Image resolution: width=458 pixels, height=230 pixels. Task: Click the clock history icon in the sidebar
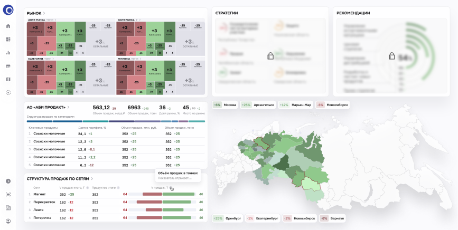point(8,181)
